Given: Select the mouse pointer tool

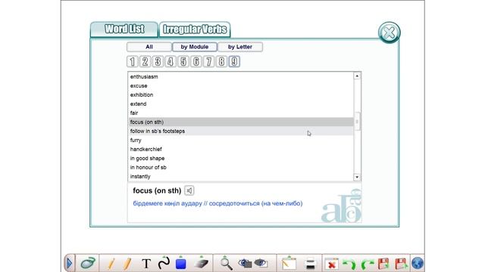Looking at the screenshot, I should pos(88,264).
